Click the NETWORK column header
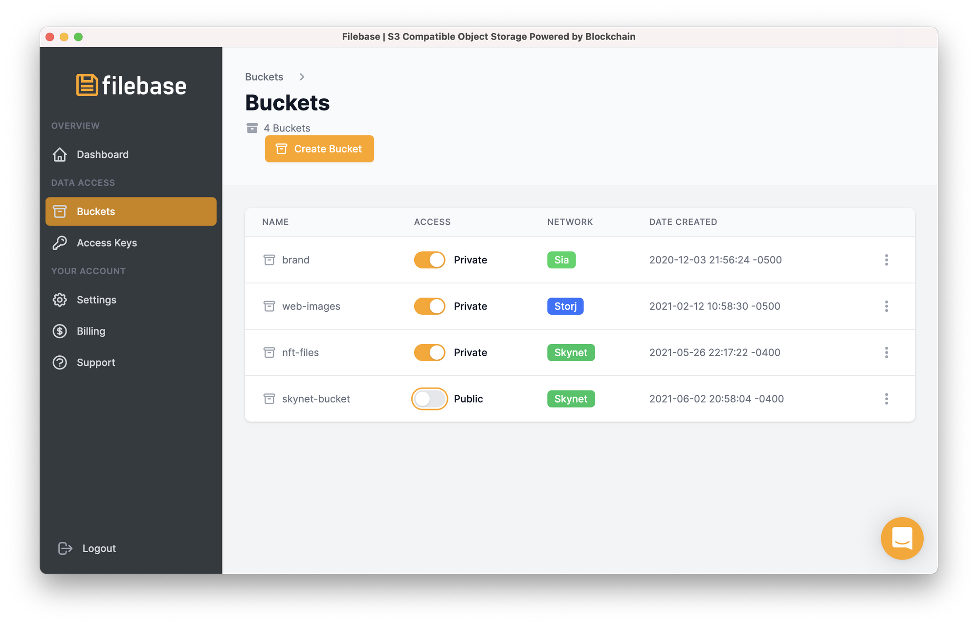 (570, 222)
